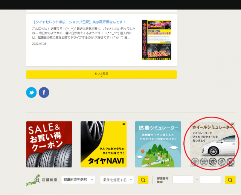Click the Facebook round icon
The width and height of the screenshot is (241, 195).
pos(44,92)
